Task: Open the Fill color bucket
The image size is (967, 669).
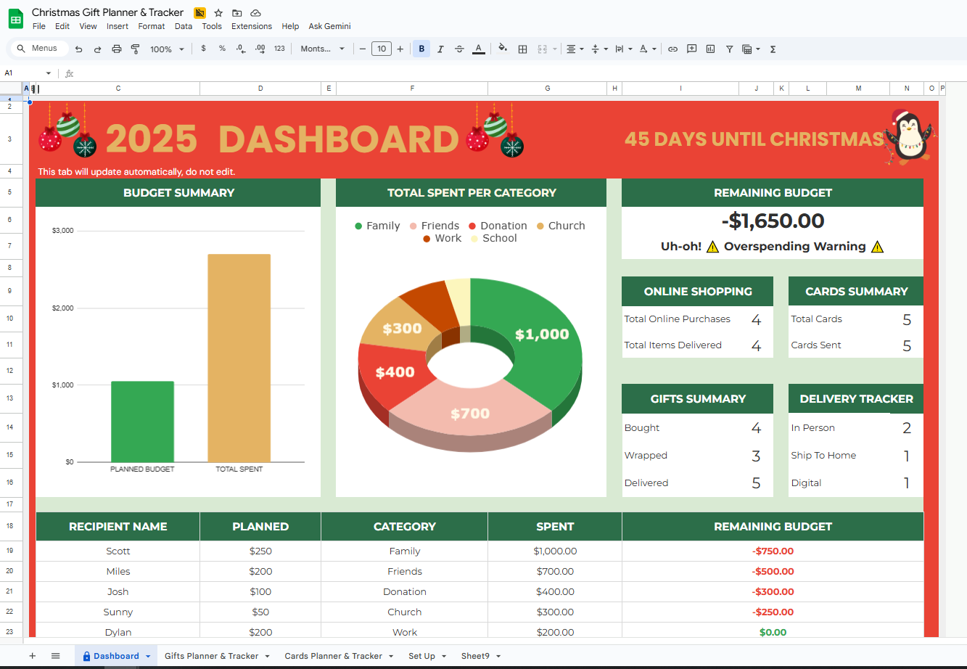Action: point(502,49)
